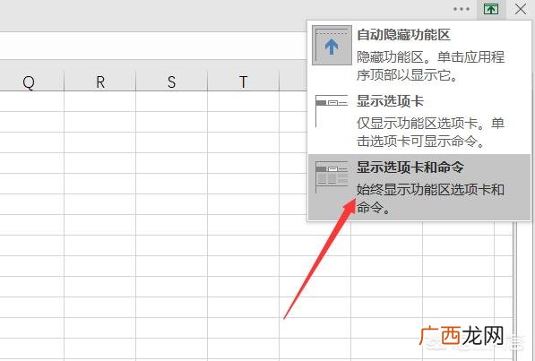Choose 显示选项卡 menu option

(419, 120)
